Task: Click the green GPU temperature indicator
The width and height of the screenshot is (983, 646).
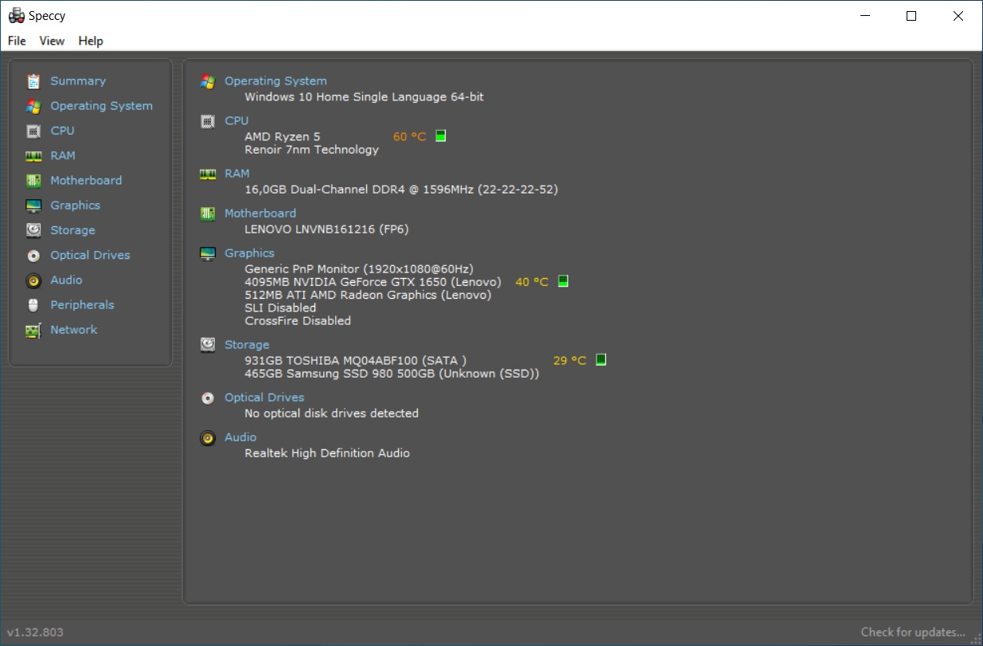Action: 563,281
